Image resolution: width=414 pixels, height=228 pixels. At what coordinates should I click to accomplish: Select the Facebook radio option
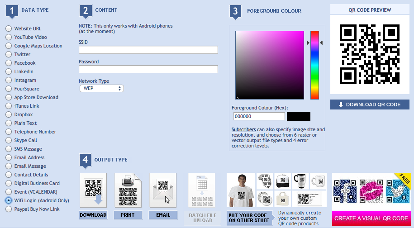click(9, 63)
